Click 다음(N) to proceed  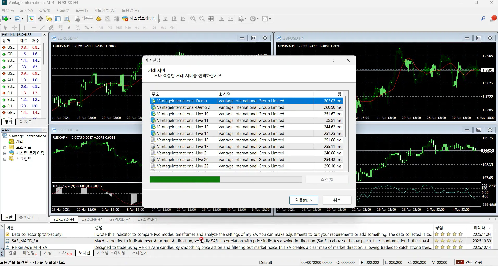pos(304,200)
